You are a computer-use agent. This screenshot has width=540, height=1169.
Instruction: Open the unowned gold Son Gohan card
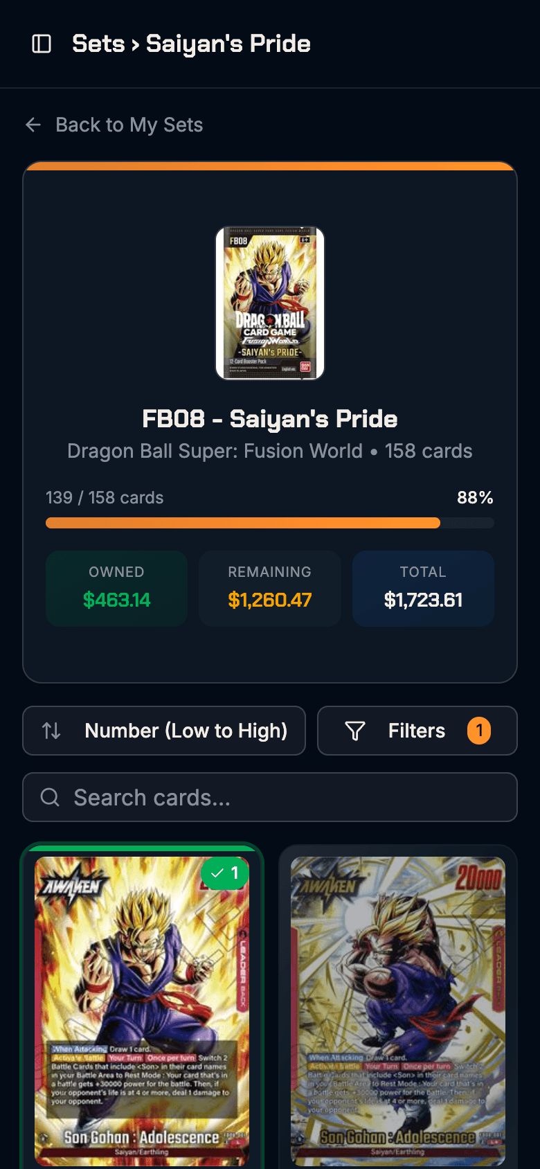coord(398,1011)
